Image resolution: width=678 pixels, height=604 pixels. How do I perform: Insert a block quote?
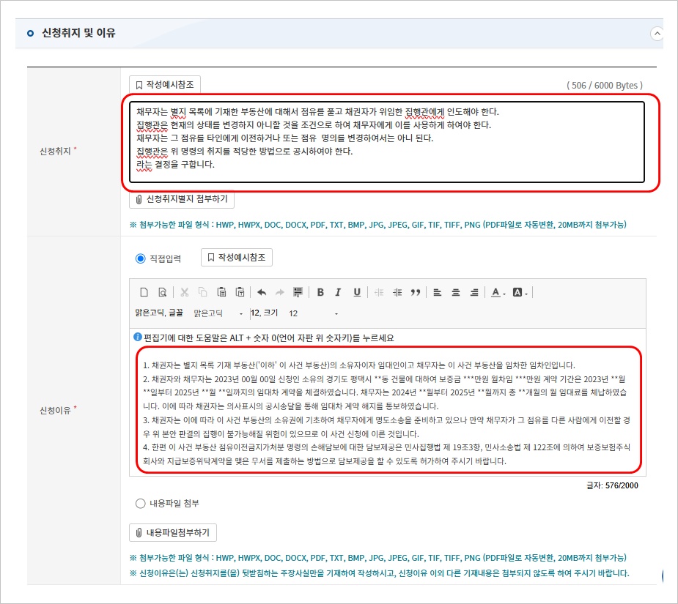(x=416, y=293)
